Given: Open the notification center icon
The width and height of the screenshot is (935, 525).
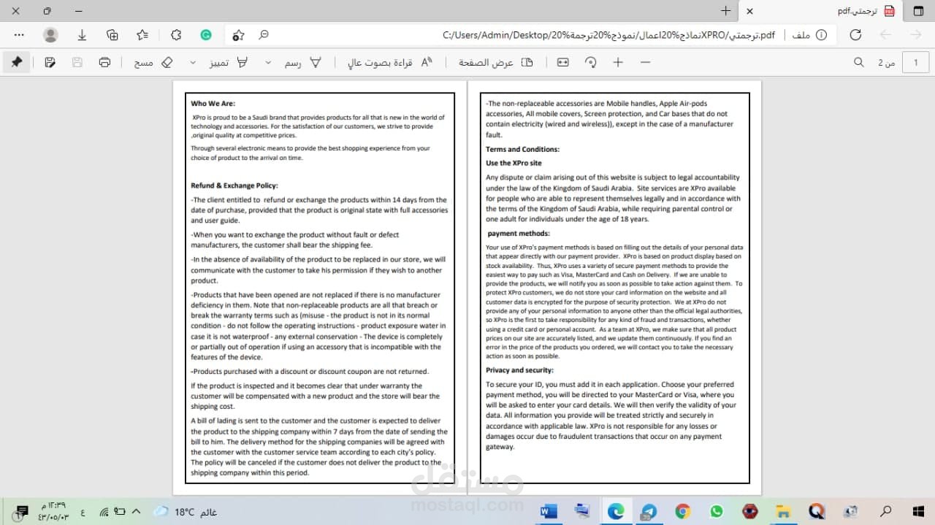Looking at the screenshot, I should tap(21, 512).
